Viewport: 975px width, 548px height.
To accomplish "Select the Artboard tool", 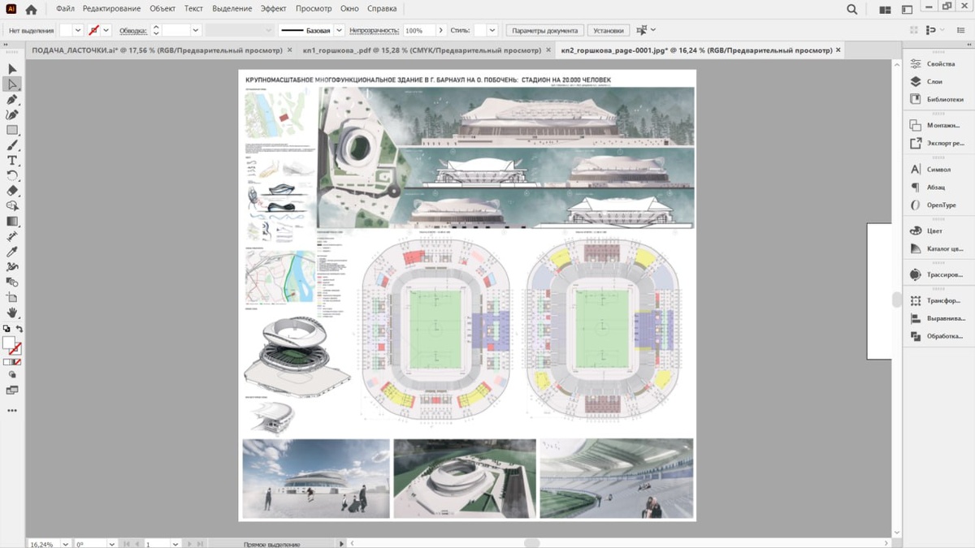I will [x=12, y=297].
